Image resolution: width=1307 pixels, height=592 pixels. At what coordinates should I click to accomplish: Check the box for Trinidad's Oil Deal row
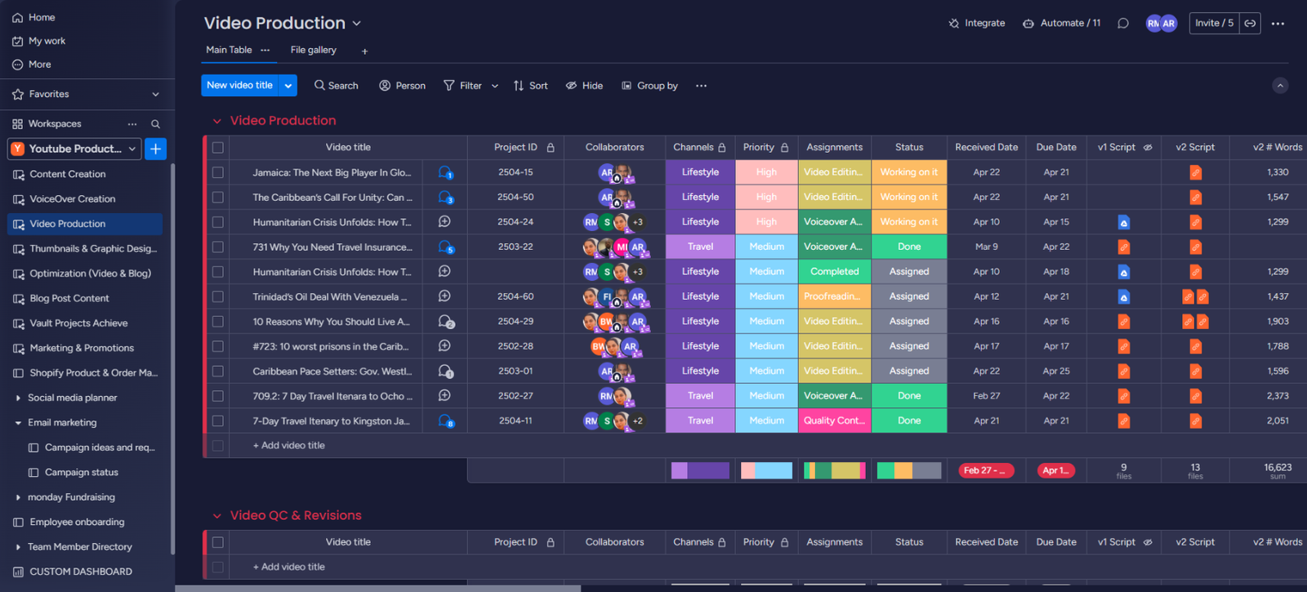(x=218, y=296)
